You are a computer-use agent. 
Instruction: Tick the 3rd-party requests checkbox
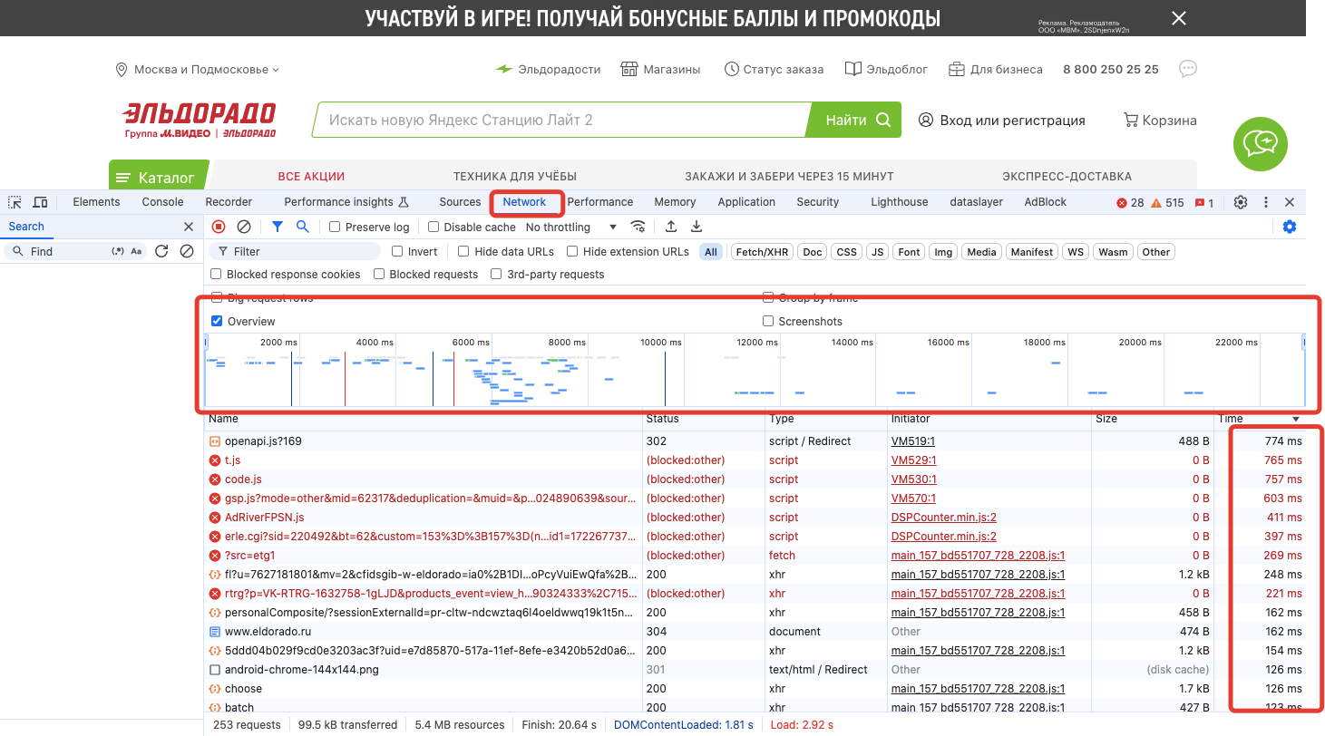(x=496, y=274)
